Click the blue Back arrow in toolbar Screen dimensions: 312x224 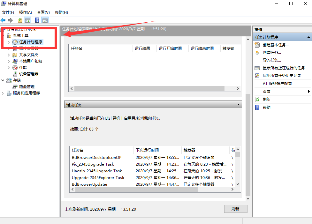tap(3, 20)
